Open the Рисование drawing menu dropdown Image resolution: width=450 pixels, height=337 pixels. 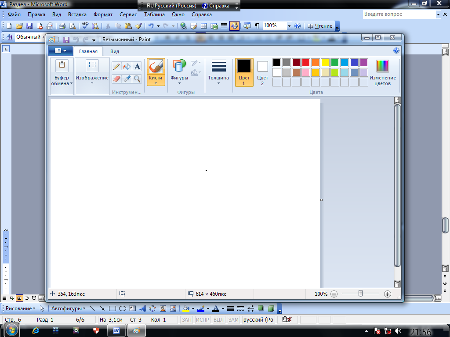[20, 308]
